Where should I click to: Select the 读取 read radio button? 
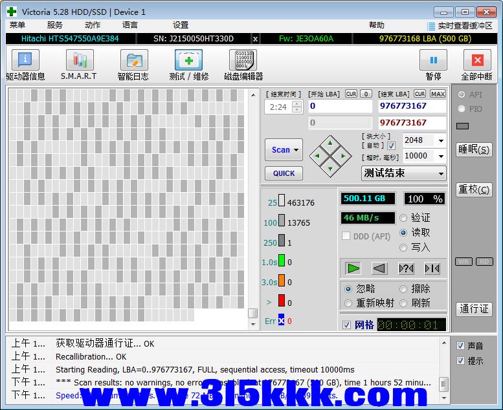point(403,233)
